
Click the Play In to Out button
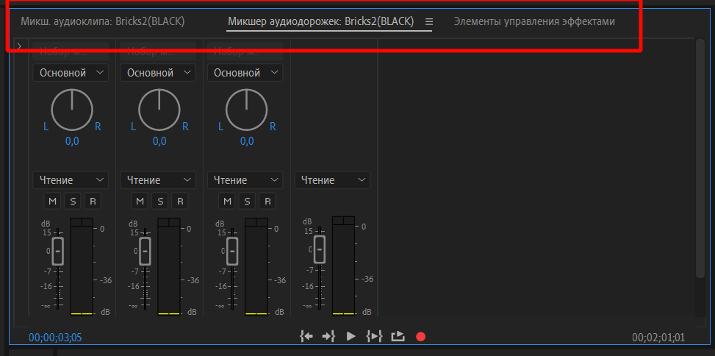click(x=375, y=336)
